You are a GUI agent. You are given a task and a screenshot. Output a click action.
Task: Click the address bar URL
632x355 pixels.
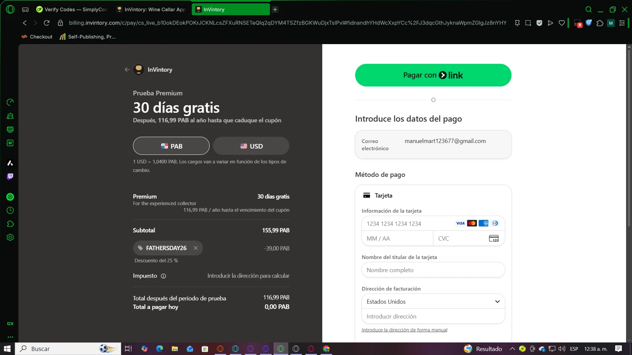pos(288,23)
